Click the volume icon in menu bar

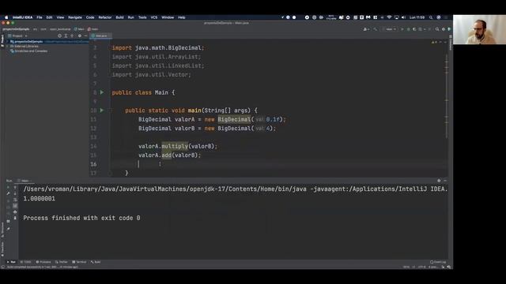[403, 17]
